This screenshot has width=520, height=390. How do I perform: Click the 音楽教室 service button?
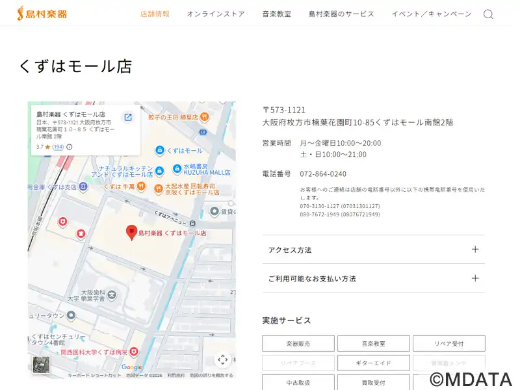pyautogui.click(x=373, y=344)
